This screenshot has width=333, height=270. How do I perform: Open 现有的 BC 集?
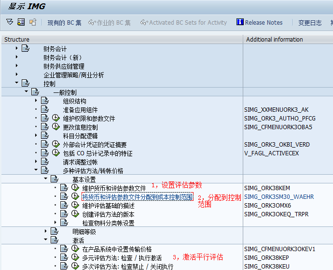64,23
